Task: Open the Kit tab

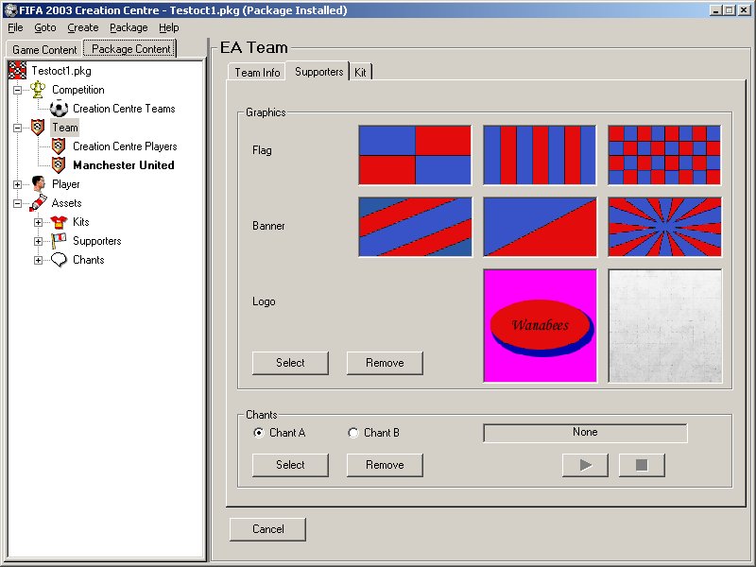Action: click(x=360, y=73)
